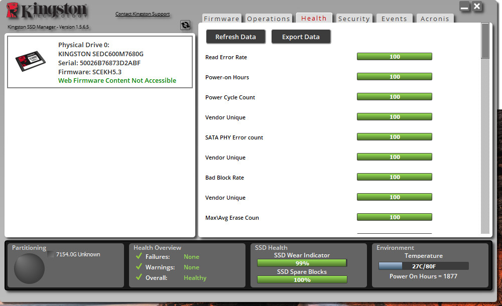Click the Health Overview heading
Viewport: 502px width, 306px height.
157,248
